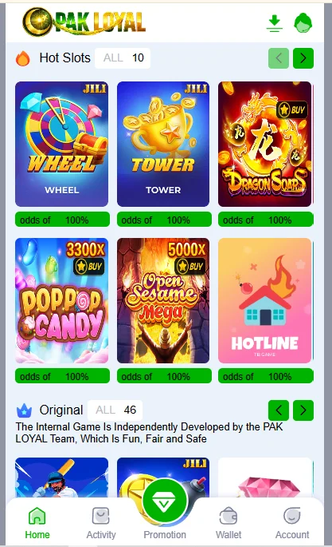Open Pop Pop Candy game
Image resolution: width=332 pixels, height=547 pixels.
click(62, 301)
